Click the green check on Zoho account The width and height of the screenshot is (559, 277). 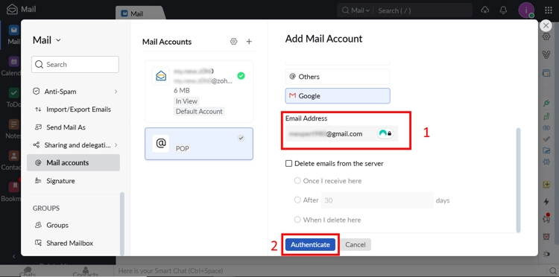pos(241,76)
